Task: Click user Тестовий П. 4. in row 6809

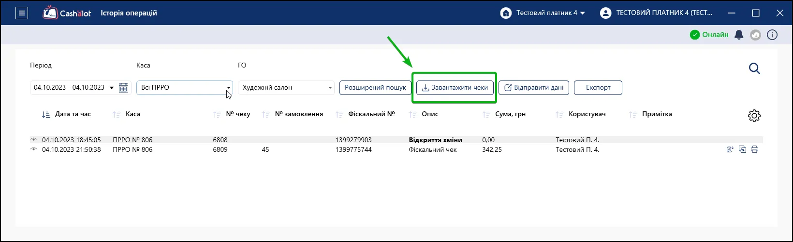Action: tap(577, 149)
